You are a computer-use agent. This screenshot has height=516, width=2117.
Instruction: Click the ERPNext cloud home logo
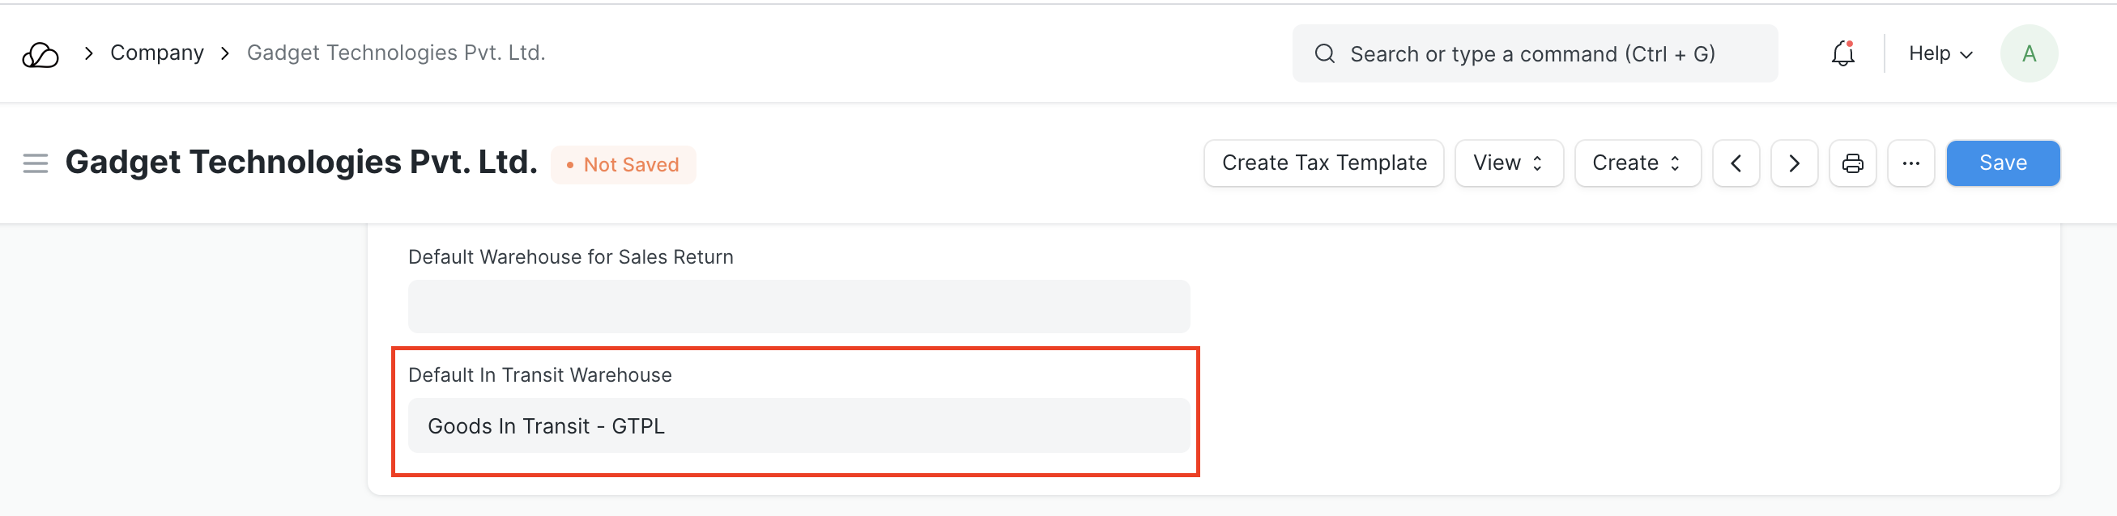40,54
